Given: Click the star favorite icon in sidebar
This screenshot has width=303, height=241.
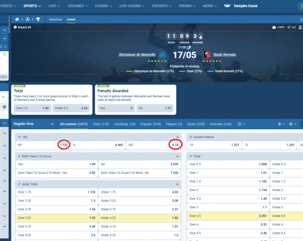Looking at the screenshot, I should point(4,54).
